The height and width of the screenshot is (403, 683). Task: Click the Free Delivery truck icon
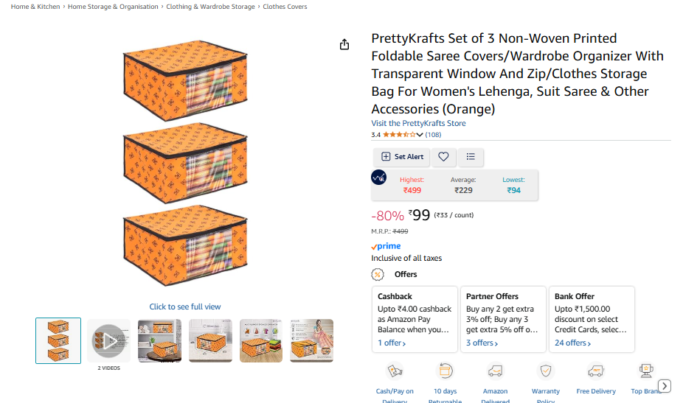596,371
